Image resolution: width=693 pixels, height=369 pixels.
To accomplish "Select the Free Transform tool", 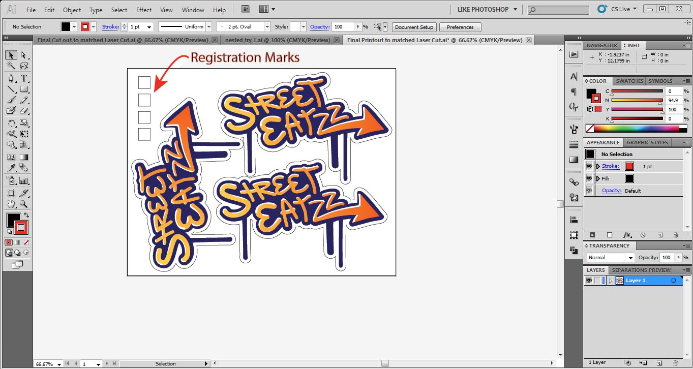I will 23,134.
